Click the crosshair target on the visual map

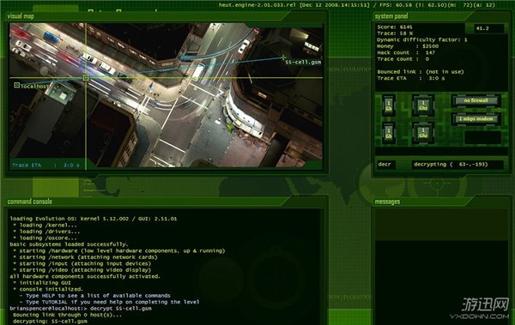pyautogui.click(x=86, y=78)
